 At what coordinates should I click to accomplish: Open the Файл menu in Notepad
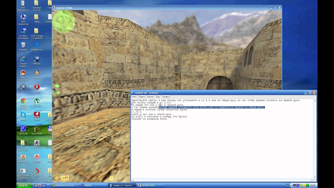coord(134,97)
